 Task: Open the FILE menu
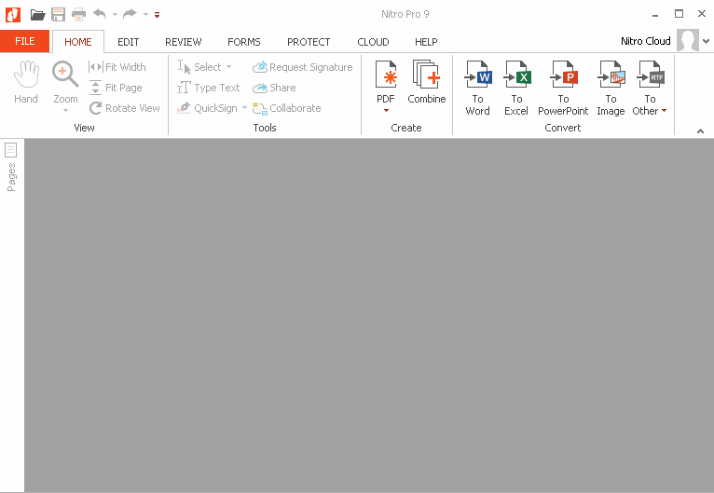[24, 41]
